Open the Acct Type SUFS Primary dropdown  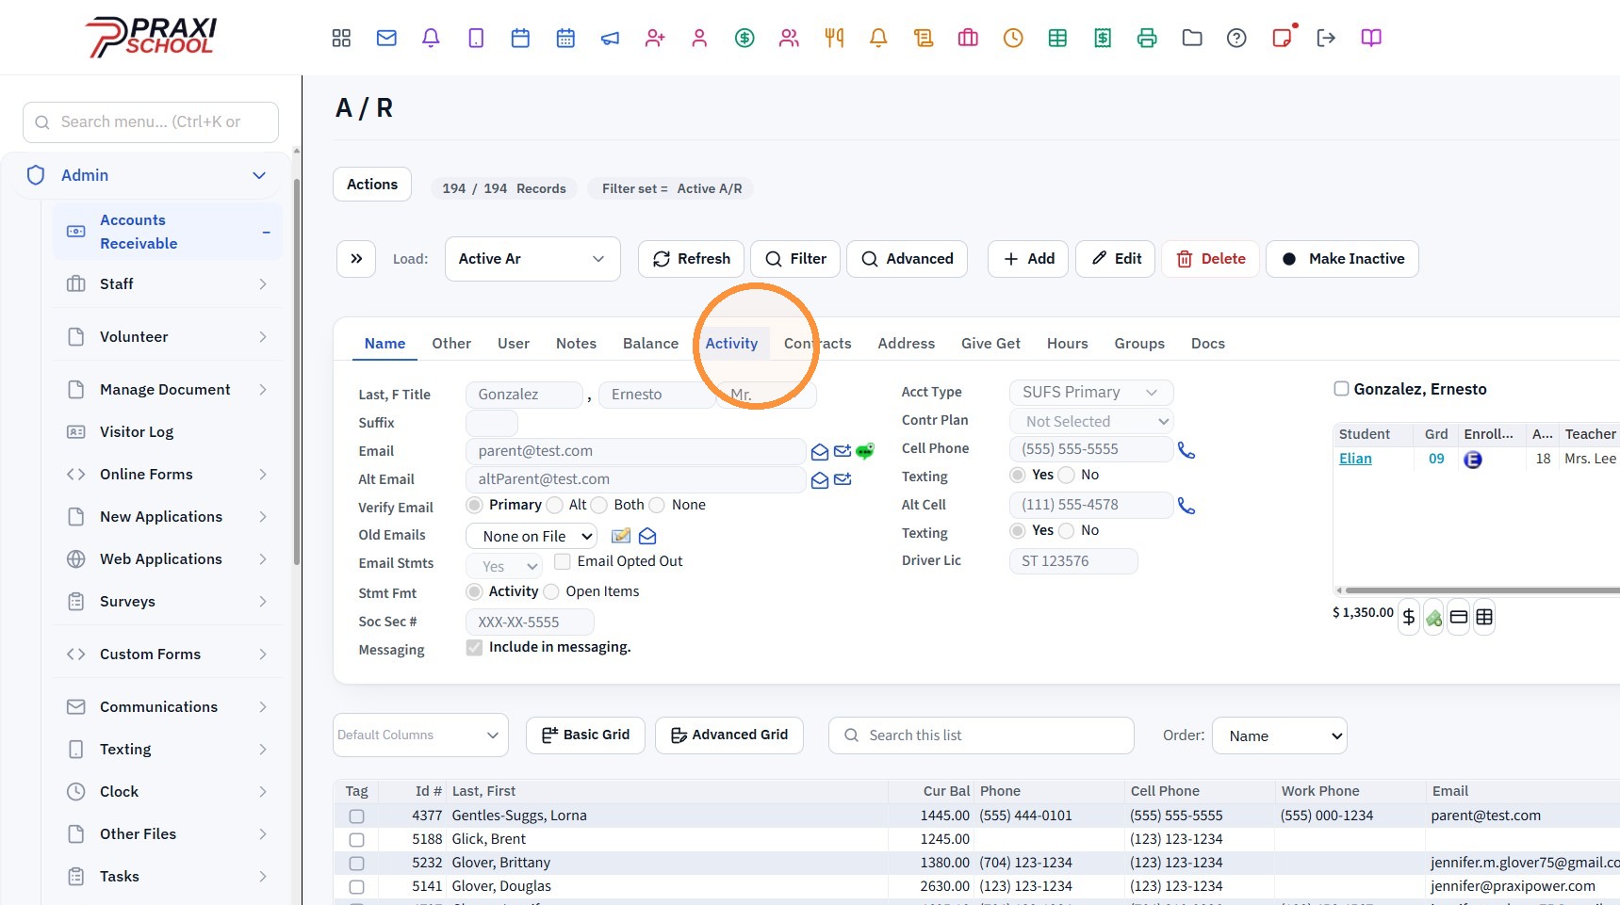pos(1091,393)
